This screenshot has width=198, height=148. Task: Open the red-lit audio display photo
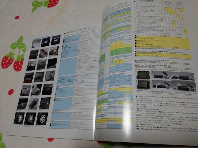click(x=28, y=78)
